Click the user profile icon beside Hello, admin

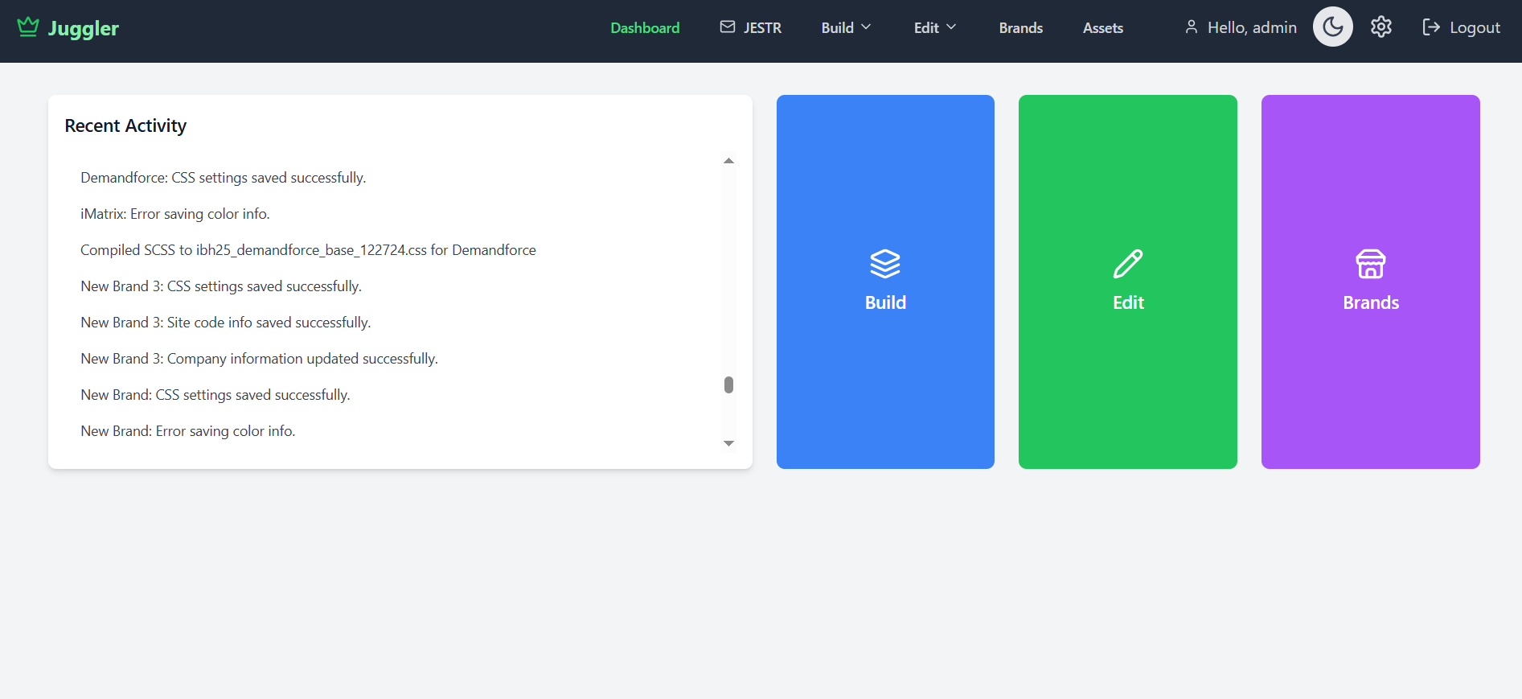coord(1191,27)
